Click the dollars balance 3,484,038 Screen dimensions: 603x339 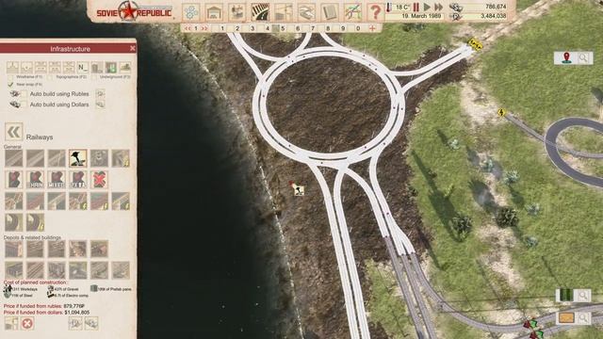(494, 16)
